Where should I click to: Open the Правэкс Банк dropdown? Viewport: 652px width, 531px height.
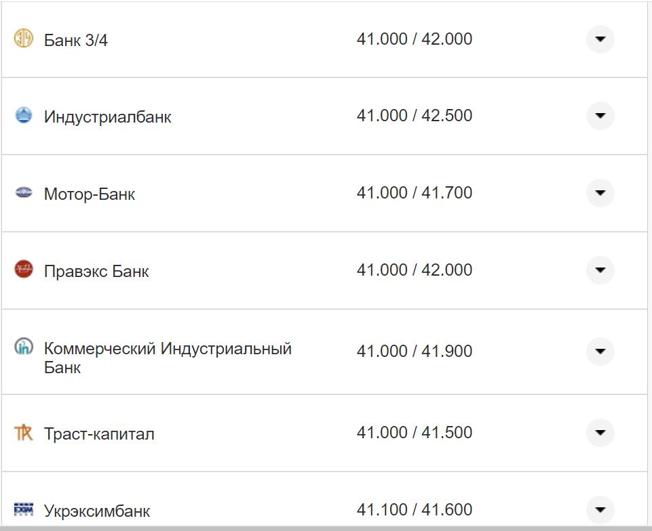point(600,270)
